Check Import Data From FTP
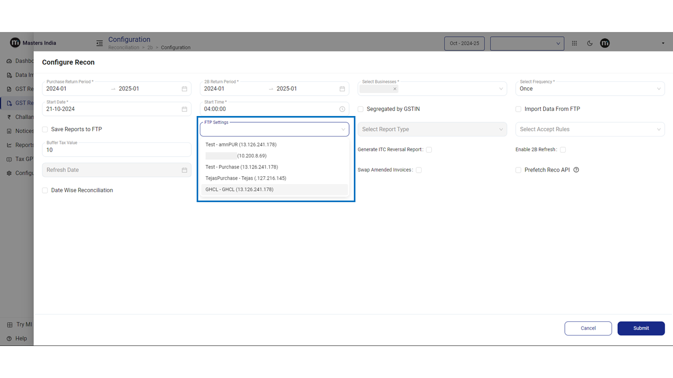 [x=518, y=109]
